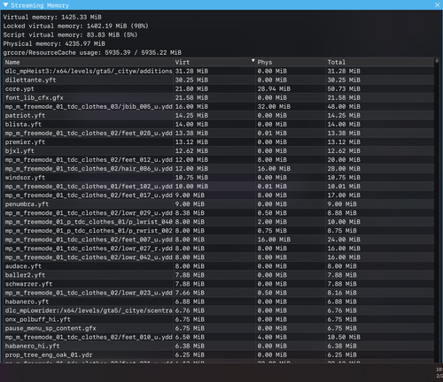The height and width of the screenshot is (382, 443).
Task: Click the 50.73 MiB Total value
Action: pyautogui.click(x=344, y=88)
